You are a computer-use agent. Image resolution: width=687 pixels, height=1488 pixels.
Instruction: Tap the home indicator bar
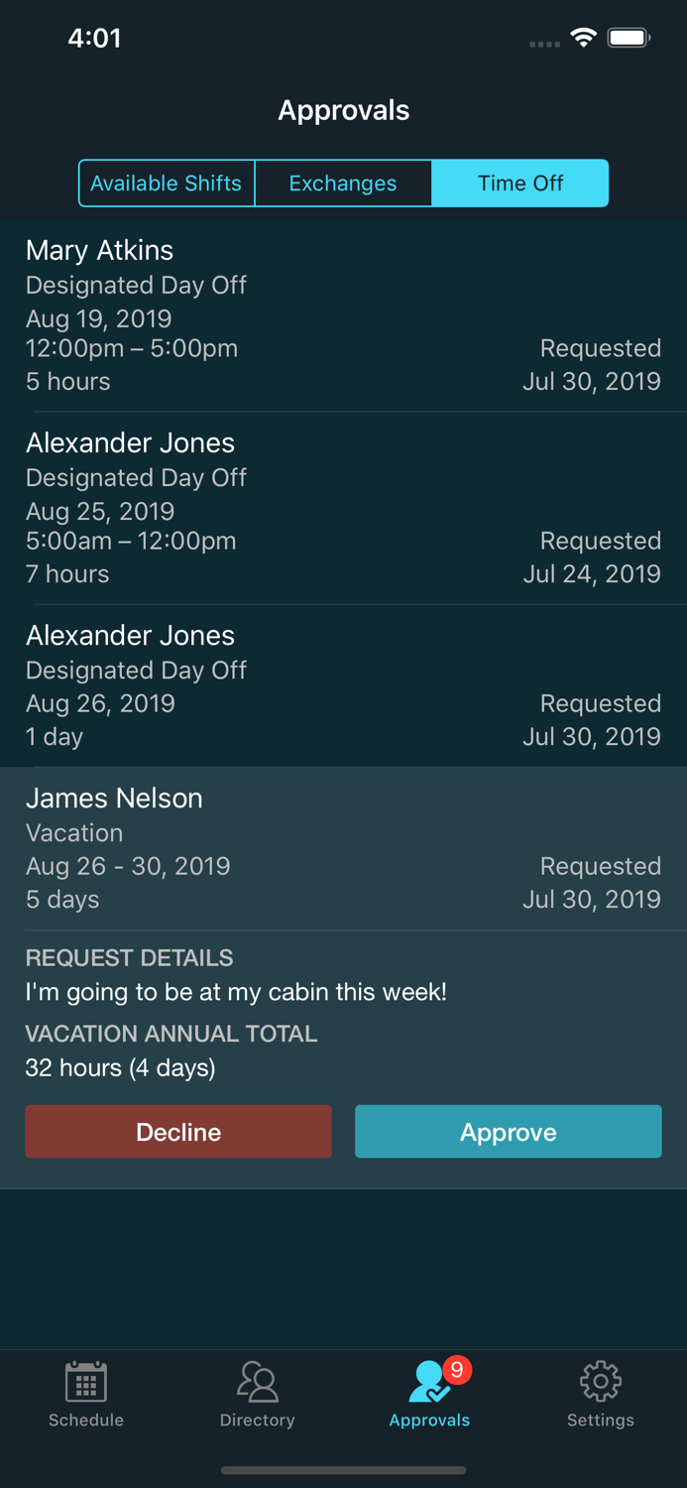[x=343, y=1470]
